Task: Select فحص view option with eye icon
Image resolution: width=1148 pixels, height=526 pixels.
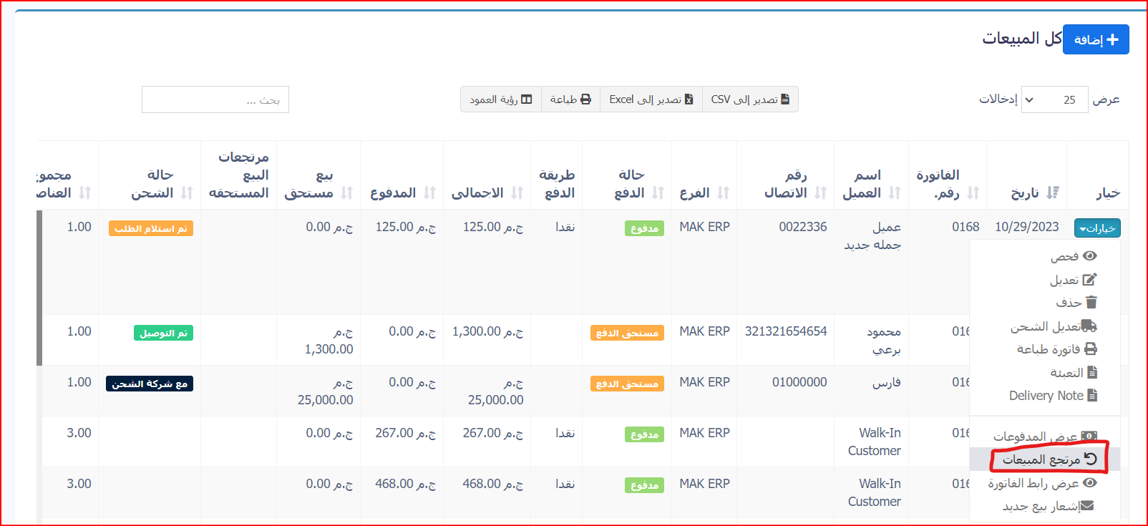Action: tap(1073, 256)
